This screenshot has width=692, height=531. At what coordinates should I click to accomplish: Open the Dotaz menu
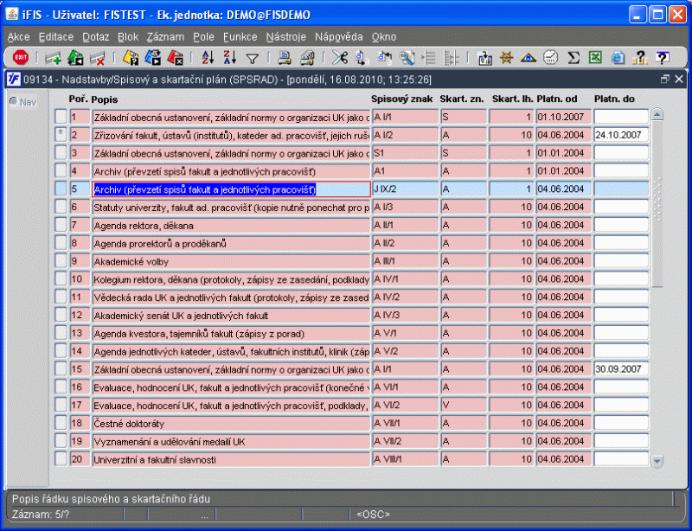pos(96,37)
